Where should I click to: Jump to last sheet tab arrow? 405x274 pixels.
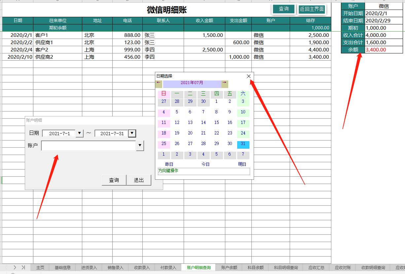(x=23, y=267)
